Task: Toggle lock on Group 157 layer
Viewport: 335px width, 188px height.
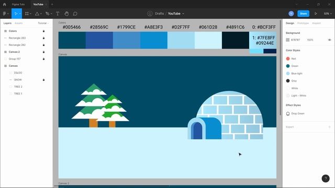Action: pyautogui.click(x=43, y=59)
